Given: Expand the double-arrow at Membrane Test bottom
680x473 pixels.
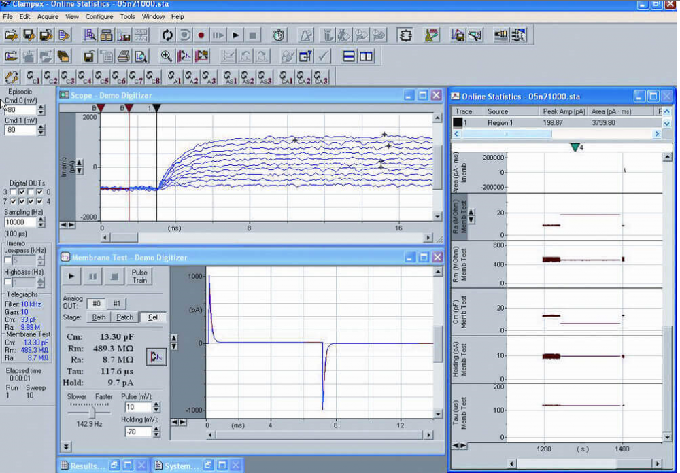Looking at the screenshot, I should 66,446.
